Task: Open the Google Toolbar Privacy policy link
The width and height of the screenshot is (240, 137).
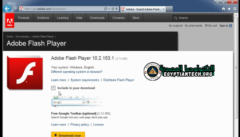Action: [x=79, y=125]
